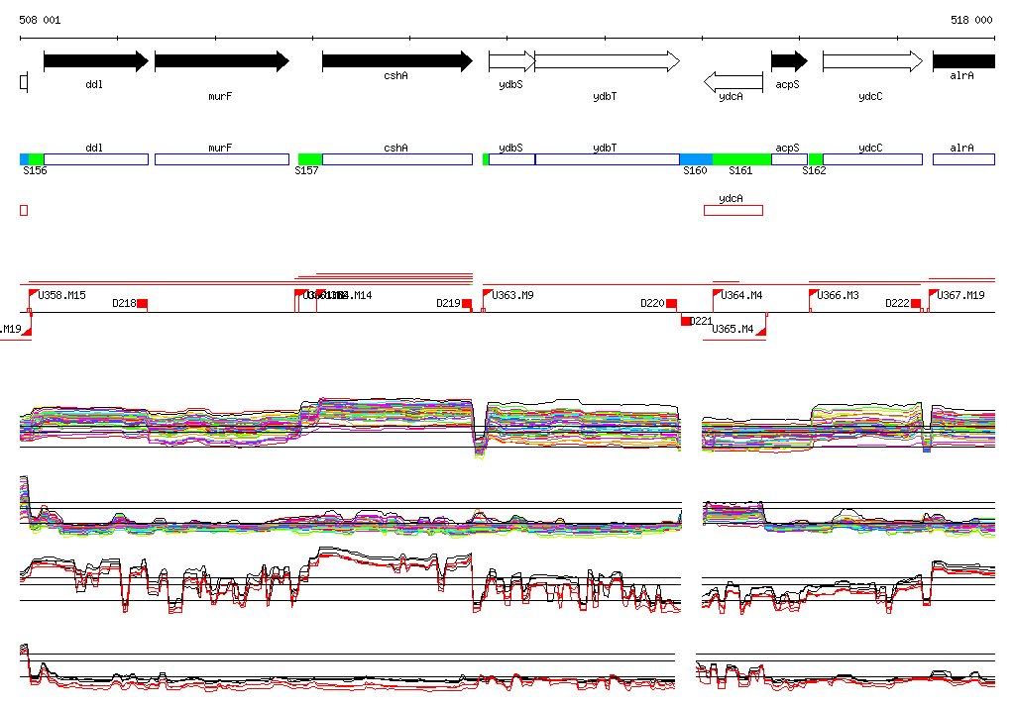Click the ydcC label under the white arrow
1015x707 pixels.
[870, 96]
